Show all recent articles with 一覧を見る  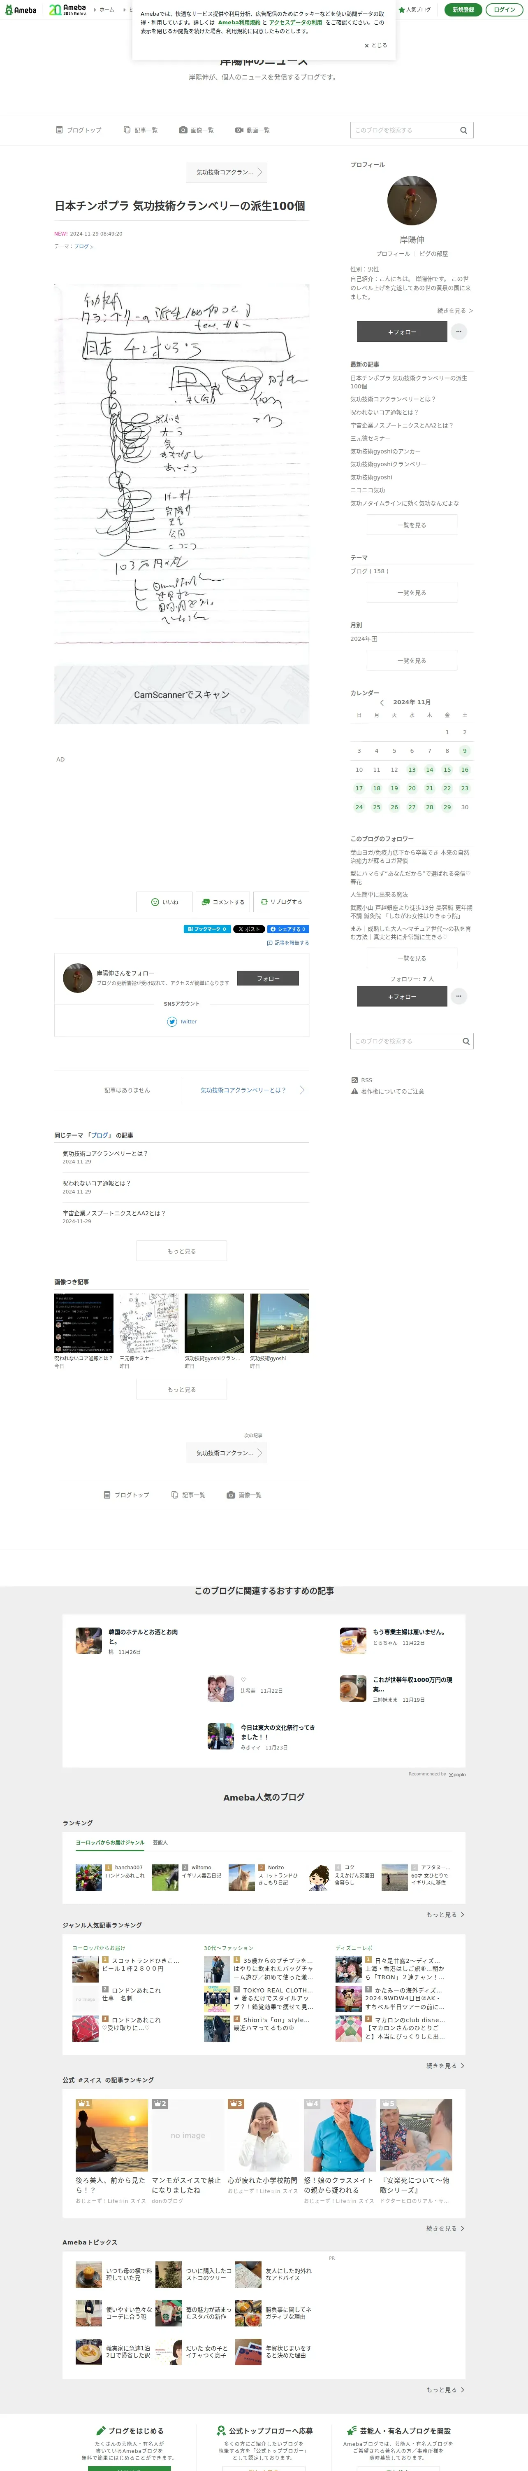coord(412,525)
